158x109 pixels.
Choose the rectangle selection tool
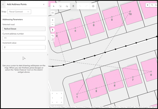click(60, 6)
